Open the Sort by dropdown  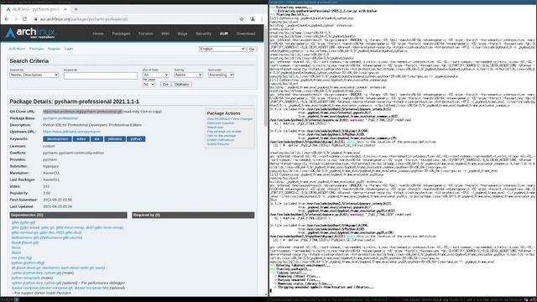coord(188,75)
